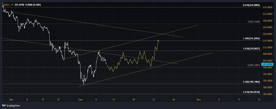Screen dimensions: 276x109
Task: Select the 1.382(216.2052) Fibonacci label
Action: coord(251,38)
